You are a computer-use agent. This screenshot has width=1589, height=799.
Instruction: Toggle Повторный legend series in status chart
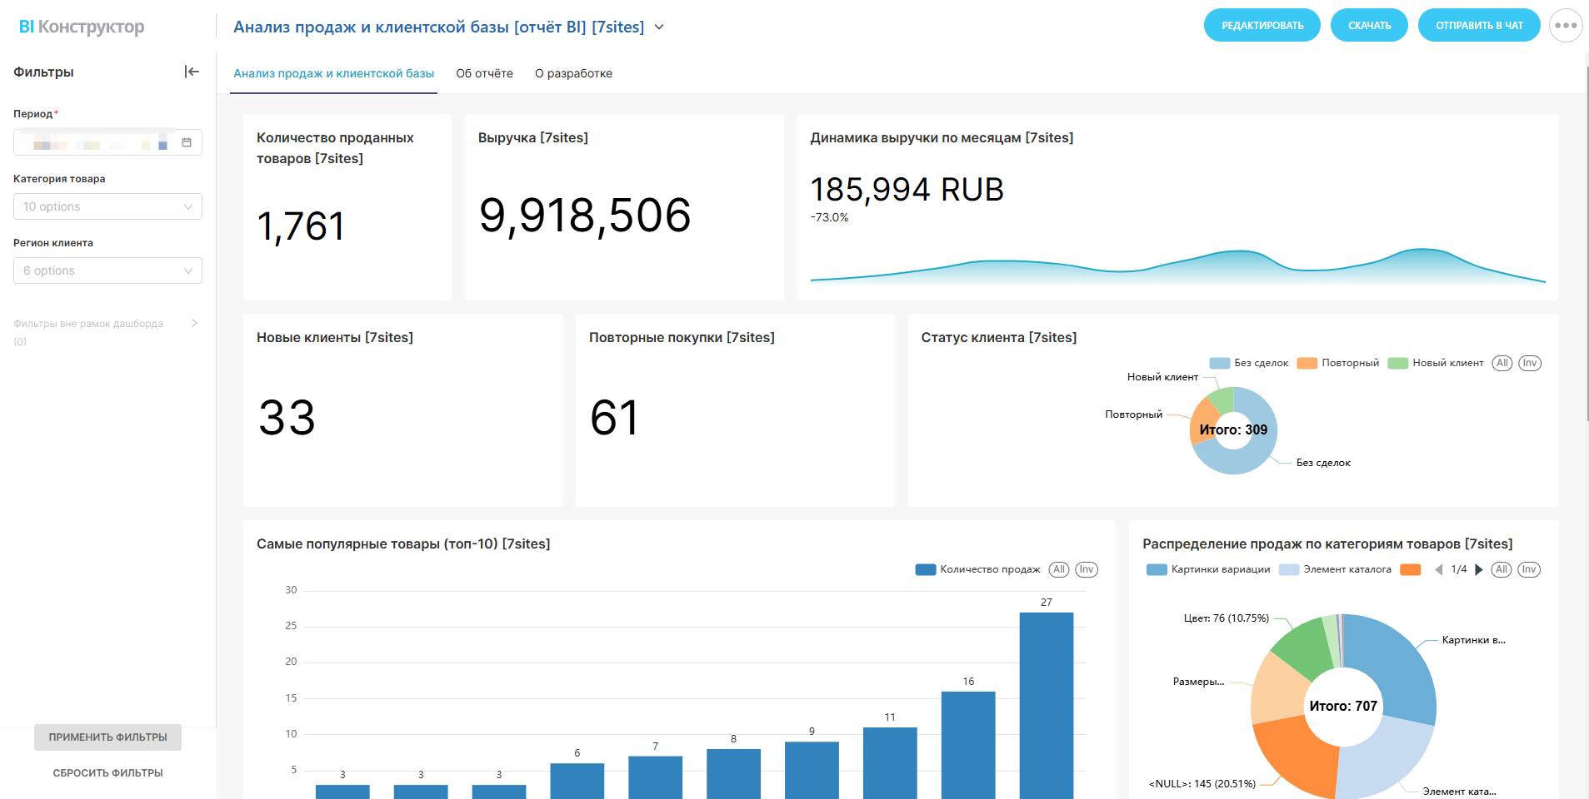pos(1338,363)
